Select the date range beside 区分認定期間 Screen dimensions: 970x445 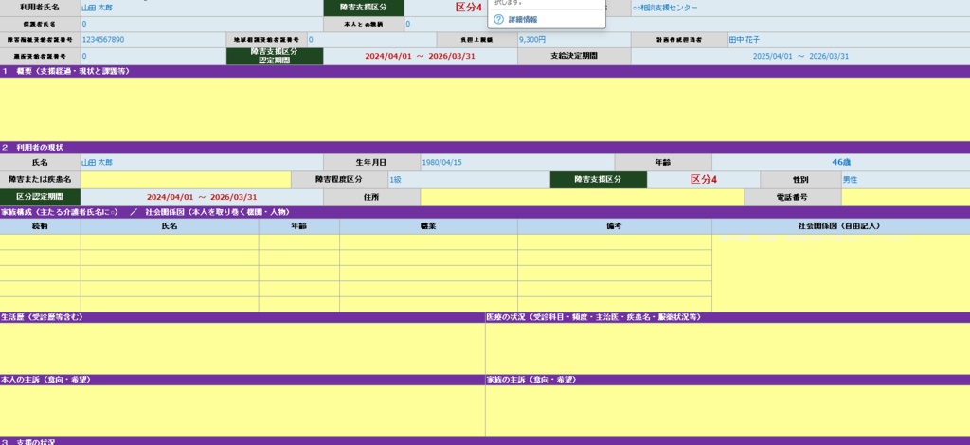pyautogui.click(x=202, y=198)
